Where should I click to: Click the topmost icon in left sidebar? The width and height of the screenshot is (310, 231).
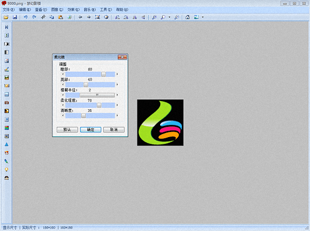pos(7,27)
